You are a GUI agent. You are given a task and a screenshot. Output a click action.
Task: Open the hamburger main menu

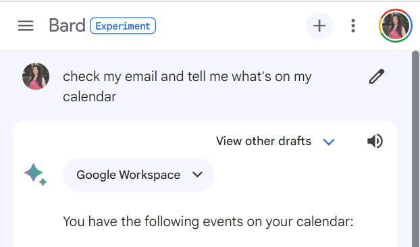[26, 26]
